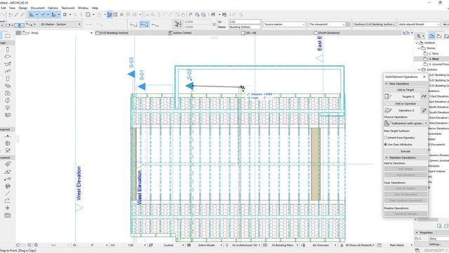This screenshot has width=449, height=253.
Task: Open the Help menu
Action: pyautogui.click(x=95, y=8)
